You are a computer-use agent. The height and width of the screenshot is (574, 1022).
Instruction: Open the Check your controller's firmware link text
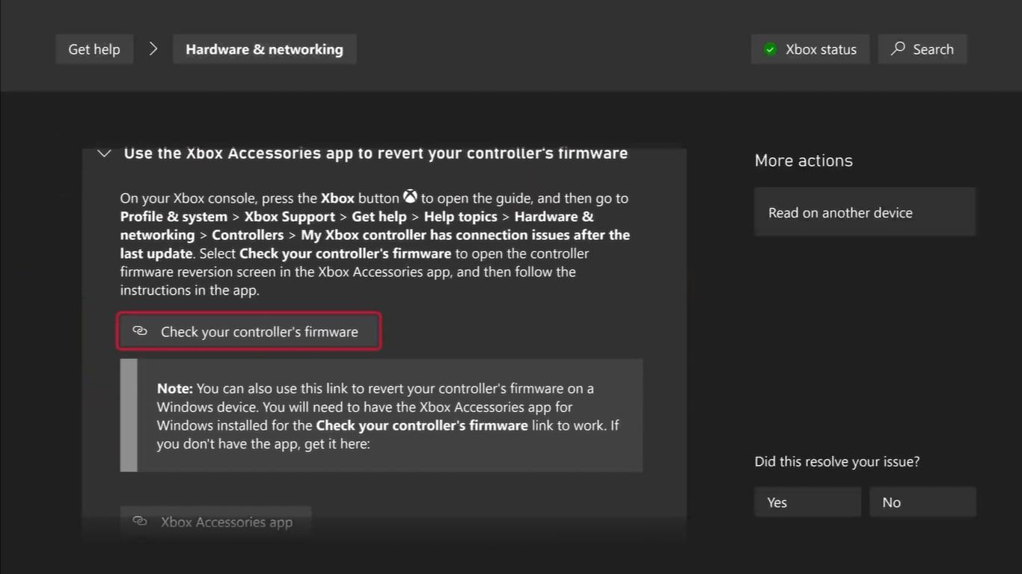(x=259, y=331)
